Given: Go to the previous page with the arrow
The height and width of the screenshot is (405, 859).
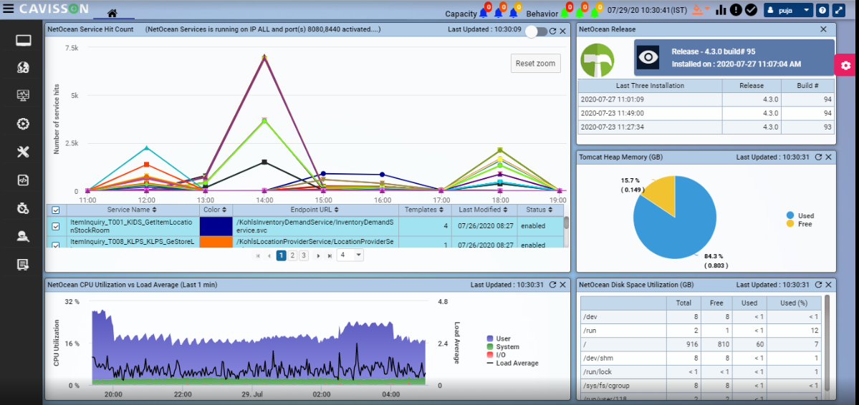Looking at the screenshot, I should point(269,255).
